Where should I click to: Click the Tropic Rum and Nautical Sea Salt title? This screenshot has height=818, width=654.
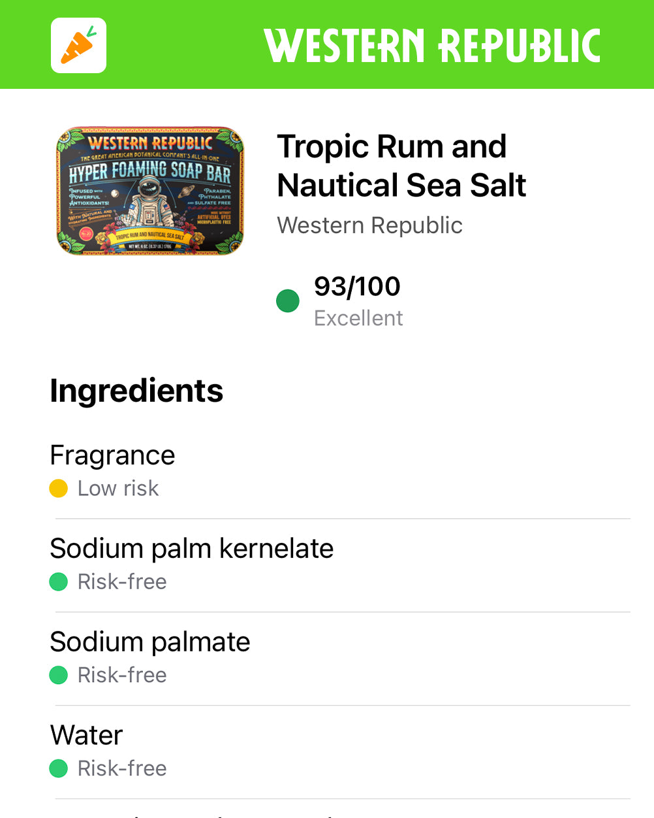pos(401,165)
